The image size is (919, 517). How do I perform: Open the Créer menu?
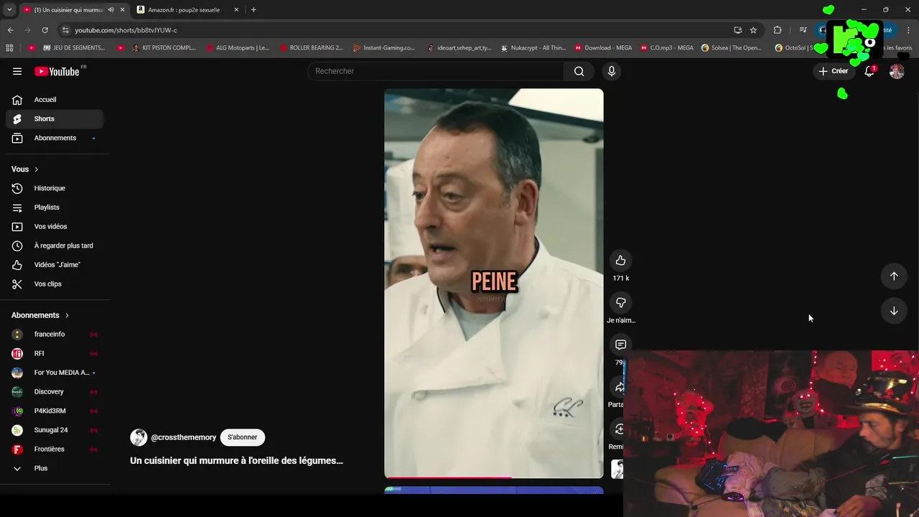coord(834,71)
